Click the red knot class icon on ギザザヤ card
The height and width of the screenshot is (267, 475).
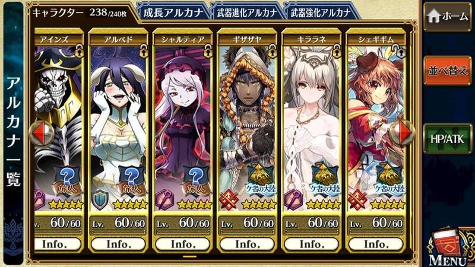[x=229, y=200]
